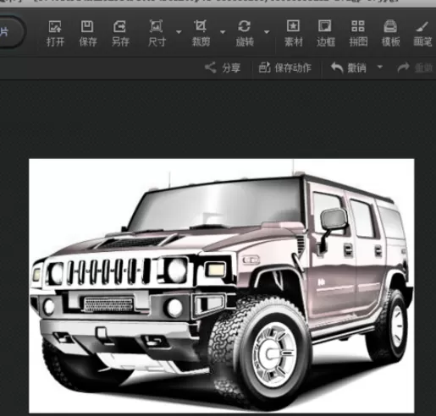This screenshot has width=436, height=416.
Task: Click the 打开 (Open) toolbar icon
Action: click(x=55, y=33)
